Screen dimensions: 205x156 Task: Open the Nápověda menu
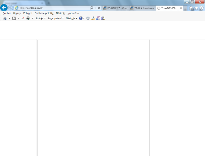73,13
